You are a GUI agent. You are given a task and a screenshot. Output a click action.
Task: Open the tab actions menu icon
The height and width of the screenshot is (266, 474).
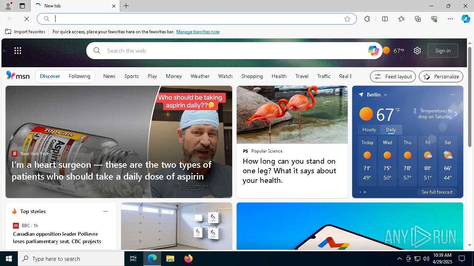(22, 6)
